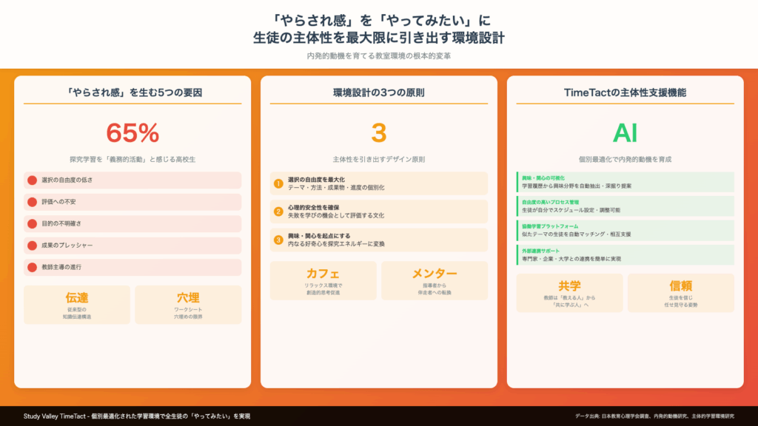Select the メンター card
758x426 pixels.
coord(434,280)
